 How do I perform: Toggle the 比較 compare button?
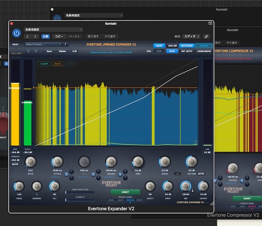[x=45, y=36]
